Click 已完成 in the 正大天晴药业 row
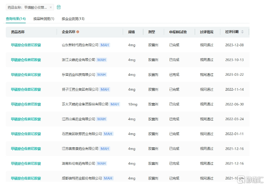Viewport: 266px width, 186px height. [x=174, y=104]
